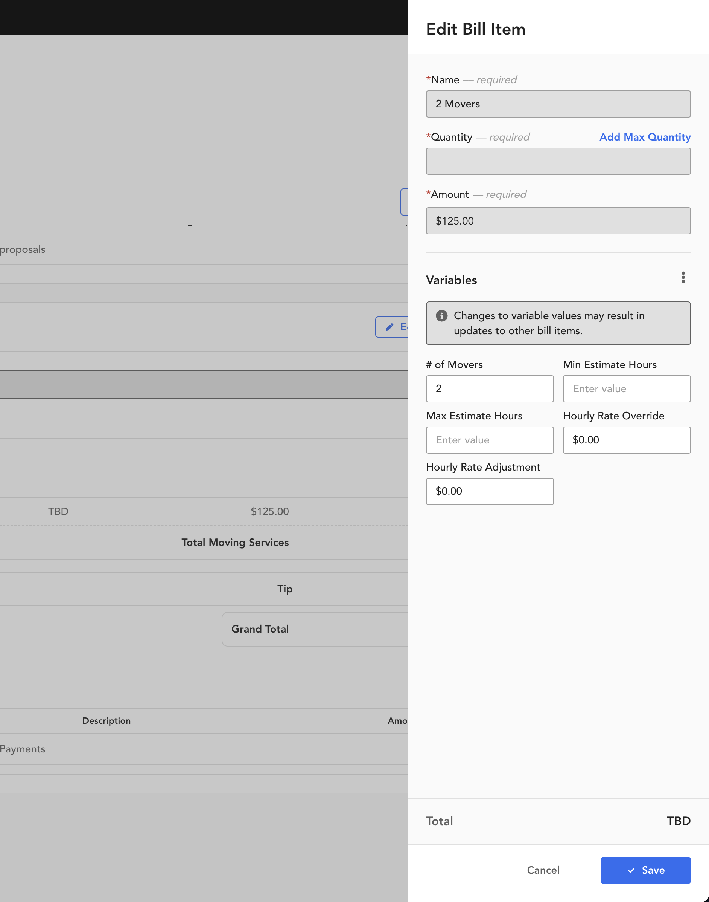This screenshot has height=902, width=709.
Task: Click the Tip label in the background
Action: coord(285,589)
